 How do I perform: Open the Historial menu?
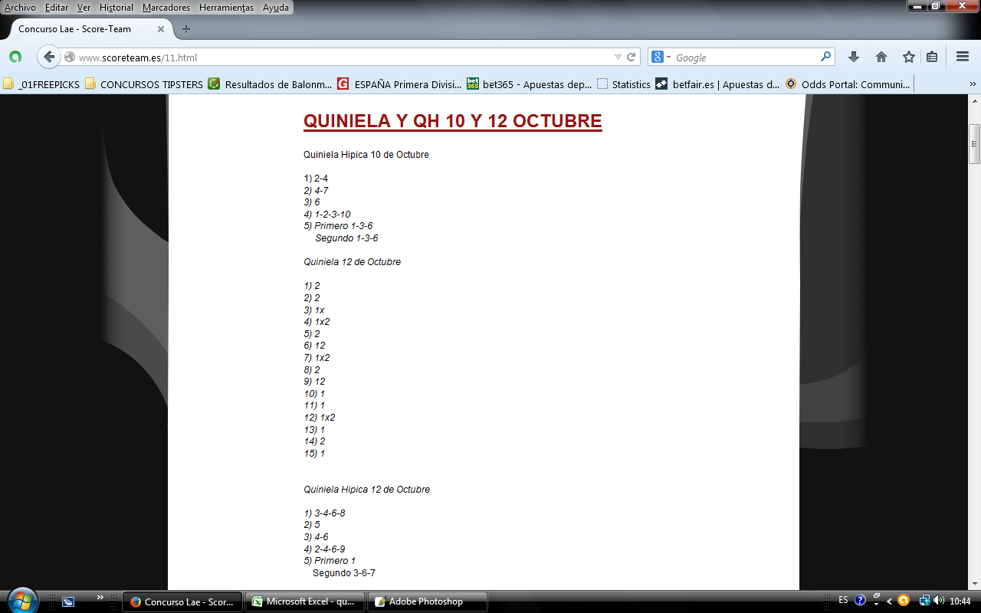click(x=116, y=8)
